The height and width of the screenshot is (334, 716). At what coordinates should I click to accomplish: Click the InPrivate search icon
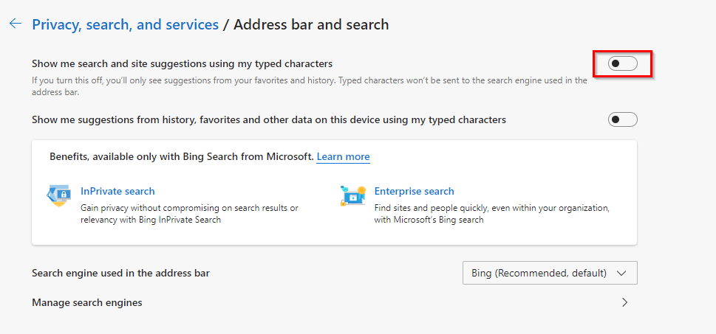tap(58, 195)
